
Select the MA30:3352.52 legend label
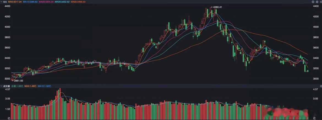click(62, 2)
